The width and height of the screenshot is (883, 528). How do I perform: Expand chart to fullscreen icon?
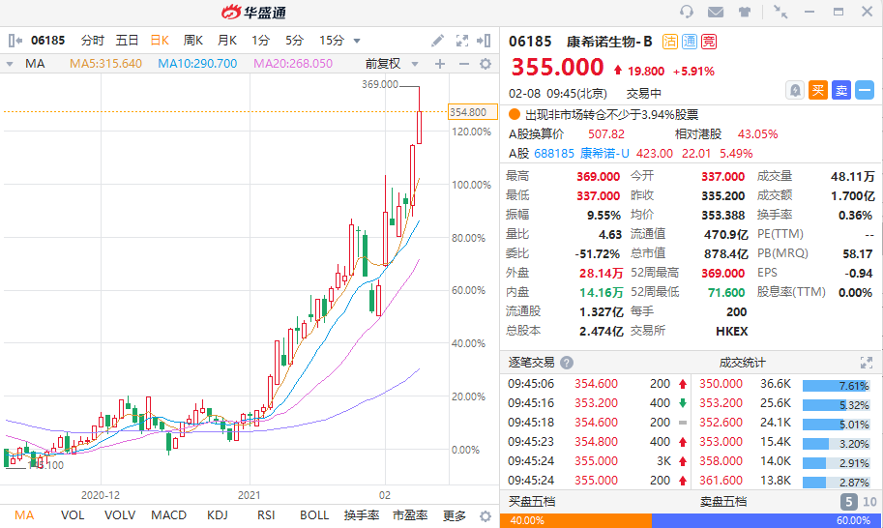[x=461, y=41]
